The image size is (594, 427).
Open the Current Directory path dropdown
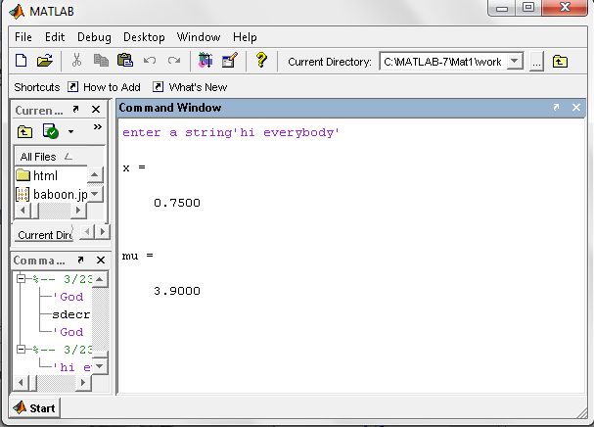point(516,62)
